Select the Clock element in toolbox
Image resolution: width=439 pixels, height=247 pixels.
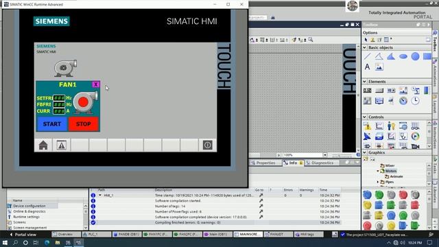coord(415,100)
